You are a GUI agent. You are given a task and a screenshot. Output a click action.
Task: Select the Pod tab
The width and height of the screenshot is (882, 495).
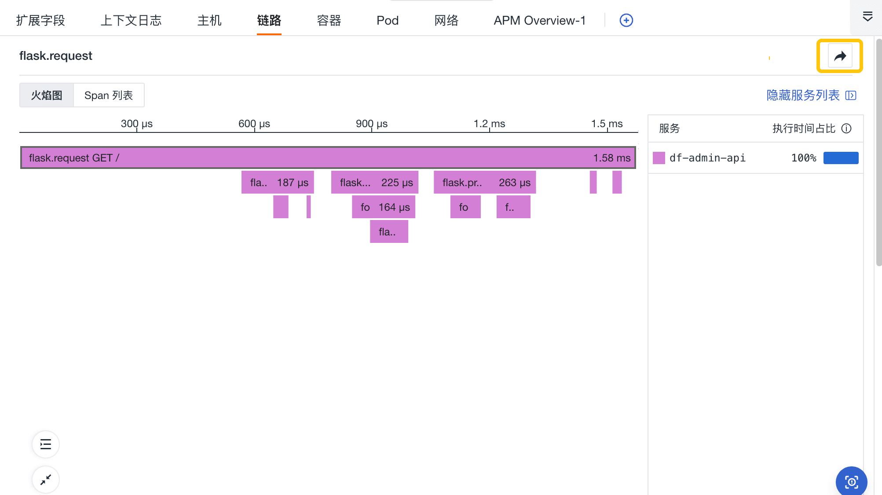(387, 21)
